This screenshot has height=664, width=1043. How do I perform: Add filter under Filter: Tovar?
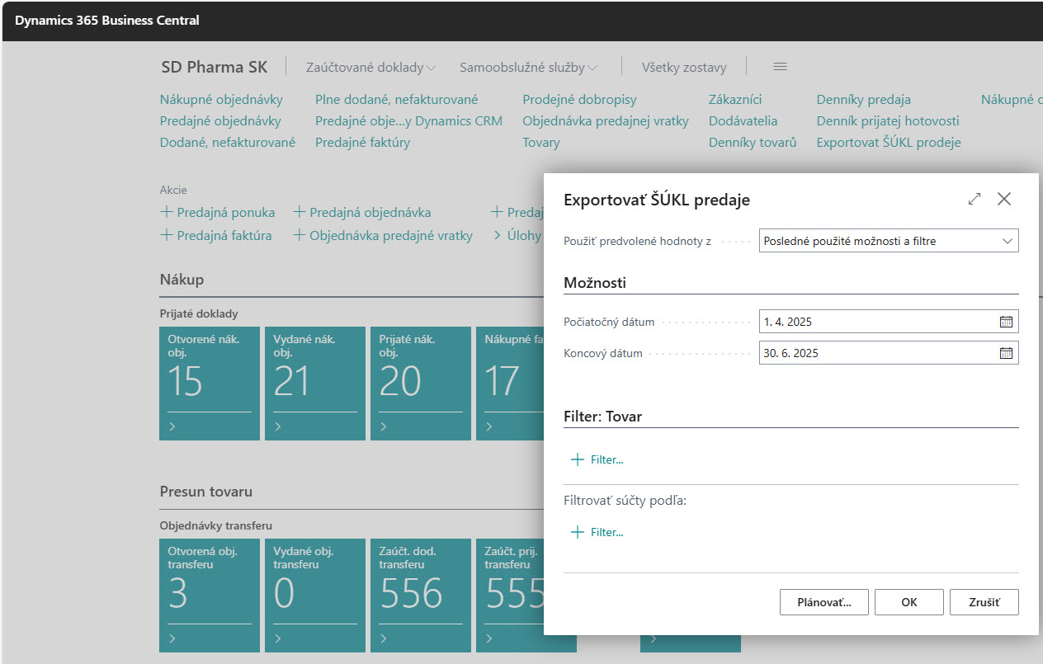pos(597,459)
